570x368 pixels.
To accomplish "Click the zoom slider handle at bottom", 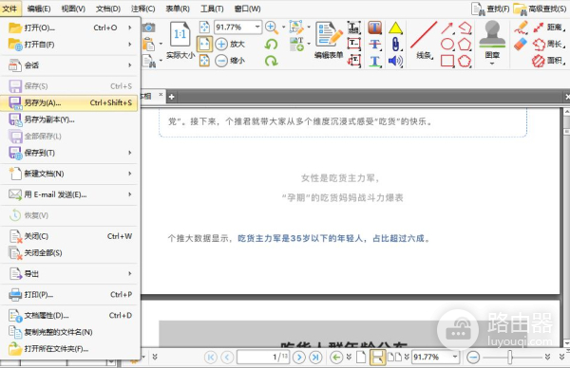I will (x=510, y=358).
